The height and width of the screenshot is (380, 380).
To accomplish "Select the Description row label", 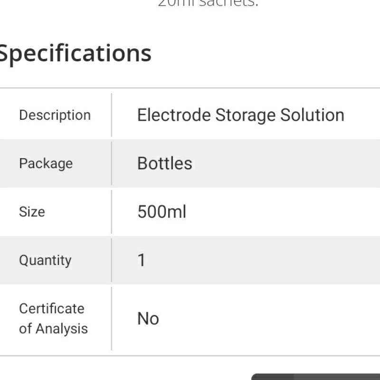I will [55, 115].
